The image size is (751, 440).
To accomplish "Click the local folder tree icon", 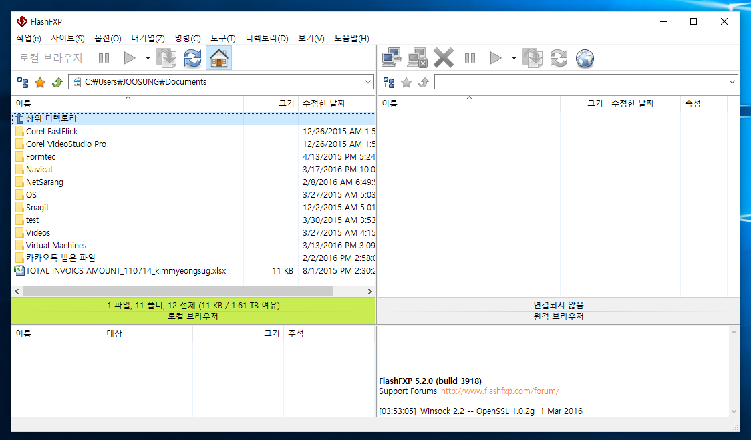I will [x=23, y=83].
